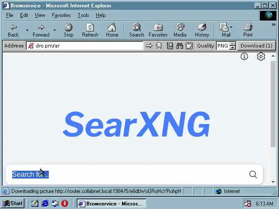This screenshot has width=279, height=209.
Task: Open SearXNG preferences gear icon
Action: click(261, 57)
